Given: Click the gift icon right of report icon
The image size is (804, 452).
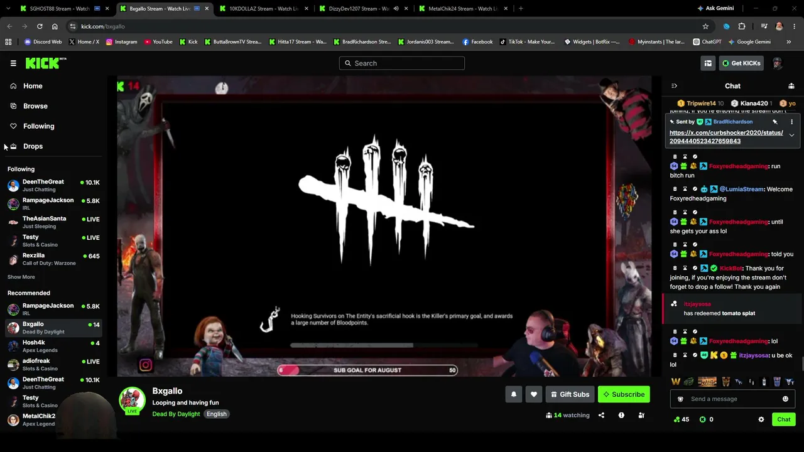Looking at the screenshot, I should click(x=641, y=415).
